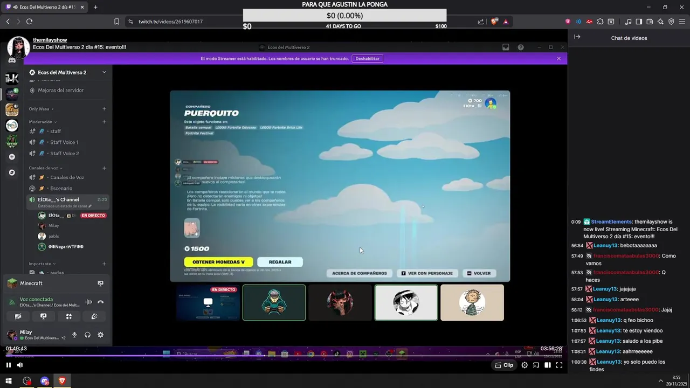Toggle Discord headphone deafen
This screenshot has height=388, width=690.
(87, 335)
